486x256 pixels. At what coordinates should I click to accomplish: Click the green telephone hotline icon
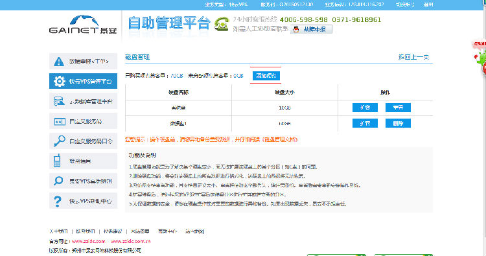click(x=222, y=24)
